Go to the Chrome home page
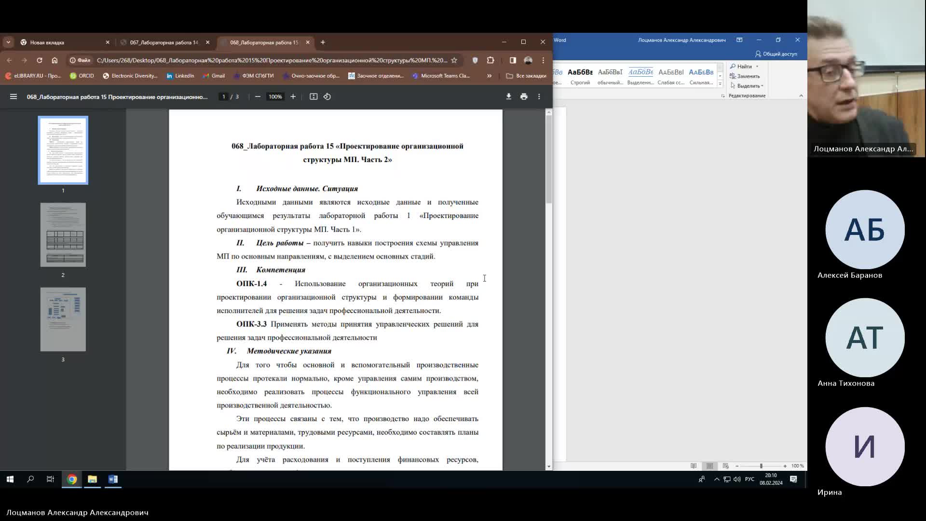Screen dimensions: 926x521 coord(54,60)
